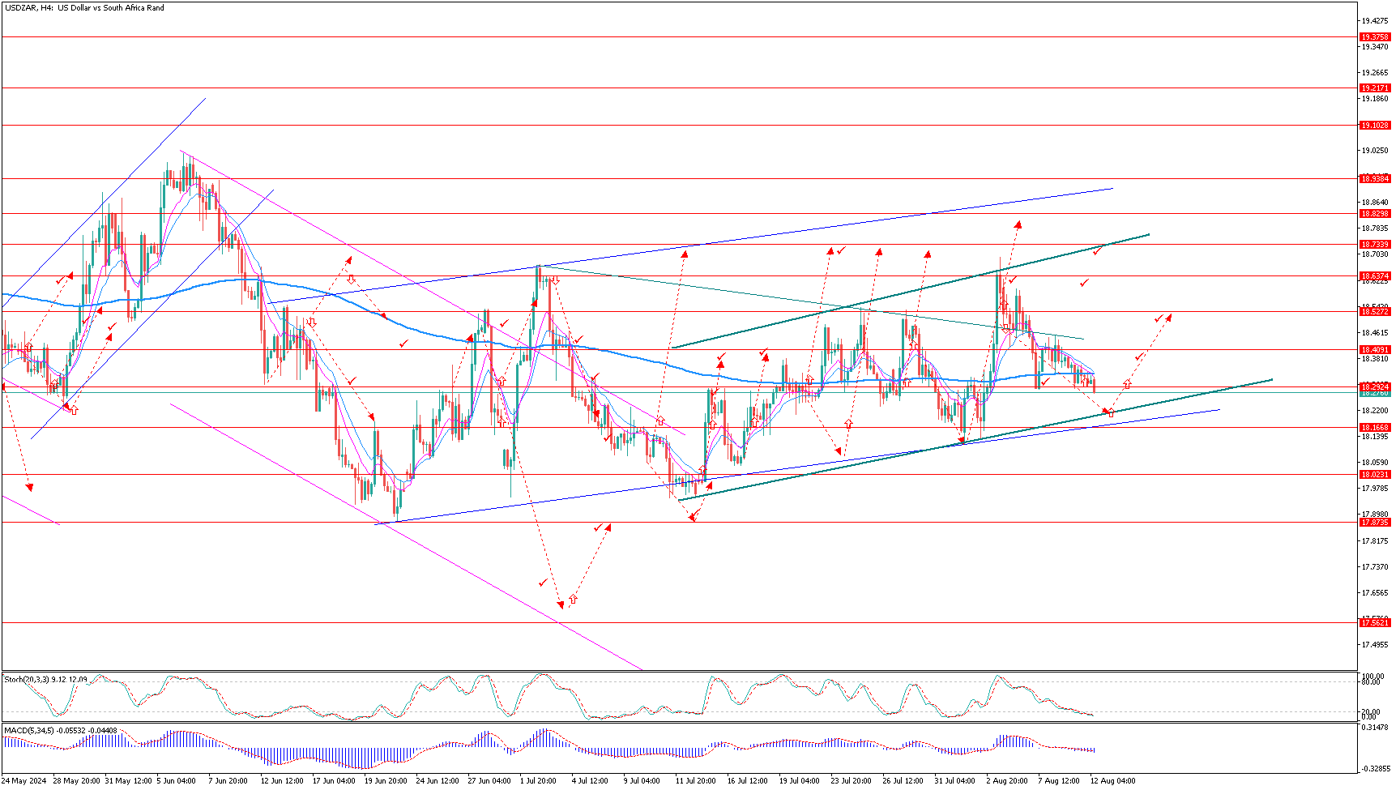Click the red 18.6374 price level label
Screen dimensions: 1400x790
click(1375, 276)
